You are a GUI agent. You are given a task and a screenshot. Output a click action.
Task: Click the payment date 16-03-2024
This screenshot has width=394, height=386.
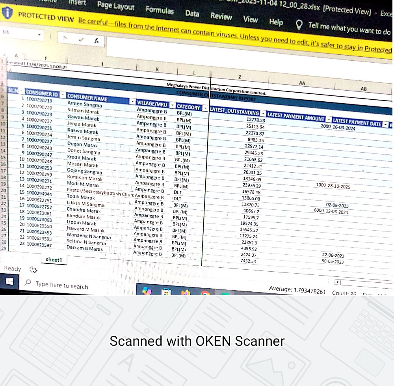(x=344, y=127)
